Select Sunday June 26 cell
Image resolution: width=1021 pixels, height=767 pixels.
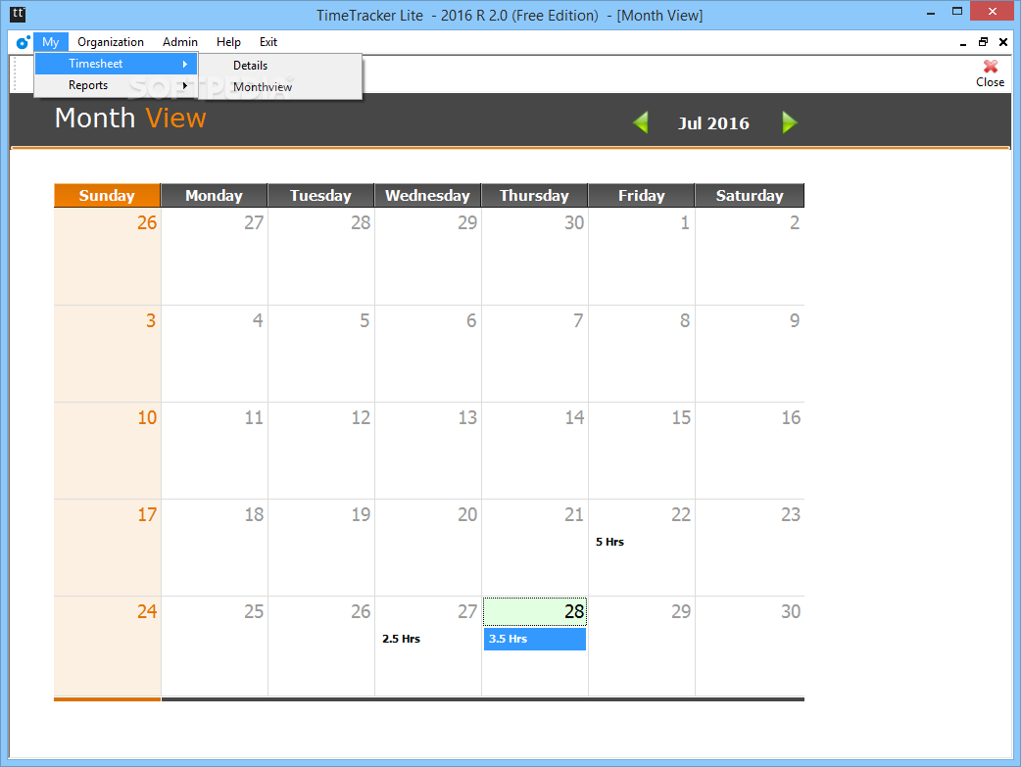click(x=107, y=256)
